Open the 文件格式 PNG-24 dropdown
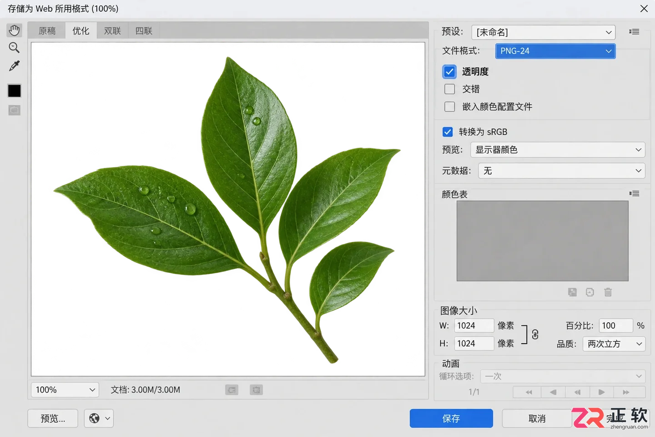The image size is (655, 437). 555,51
